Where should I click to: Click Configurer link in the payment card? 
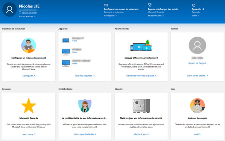pos(29,76)
